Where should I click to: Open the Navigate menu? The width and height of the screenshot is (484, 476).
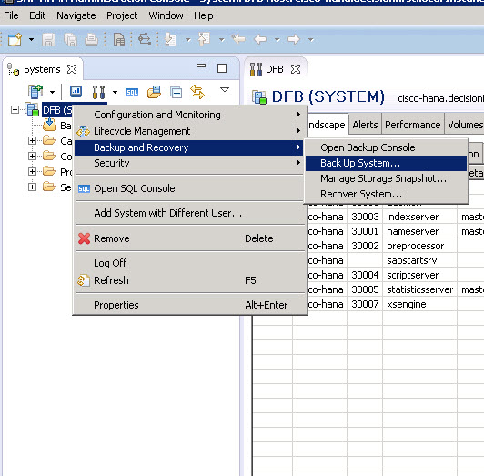pyautogui.click(x=76, y=15)
